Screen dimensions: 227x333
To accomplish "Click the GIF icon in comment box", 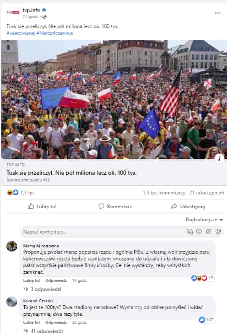I will pos(209,231).
